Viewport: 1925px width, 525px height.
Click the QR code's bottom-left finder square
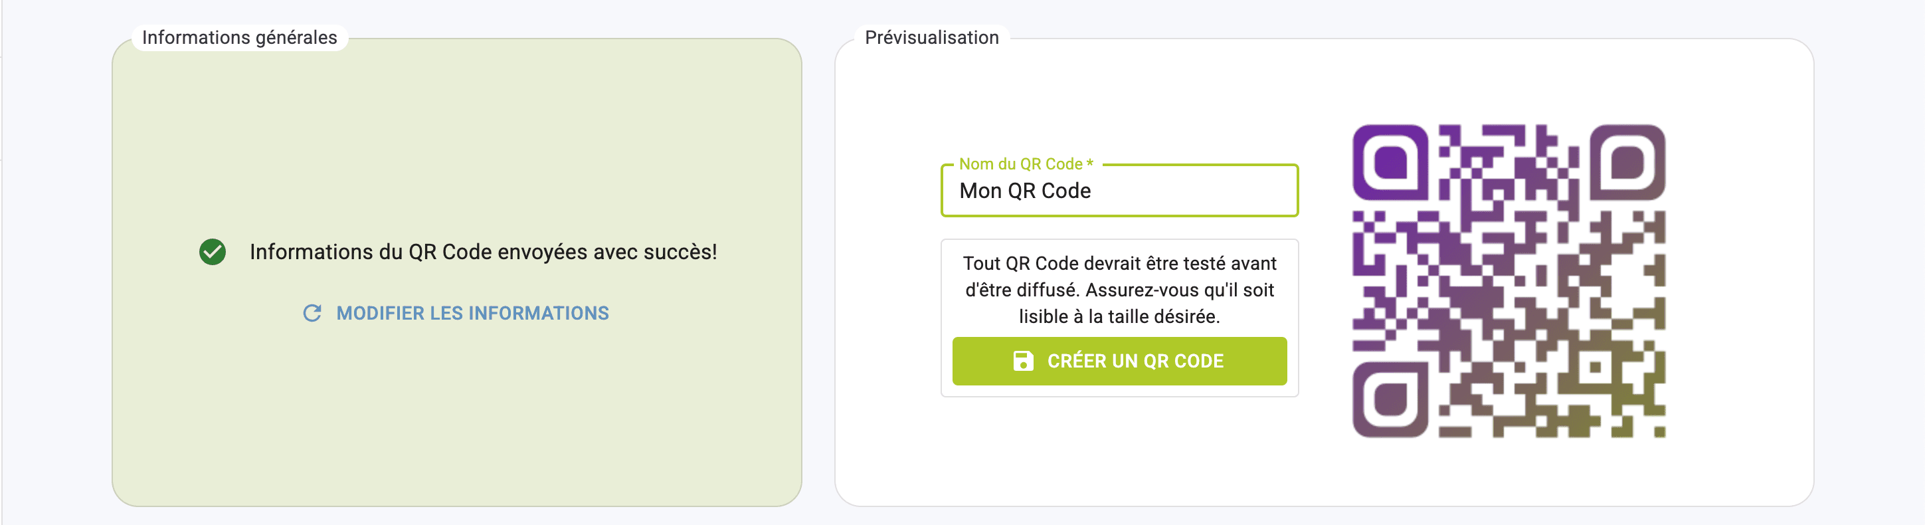pos(1389,399)
